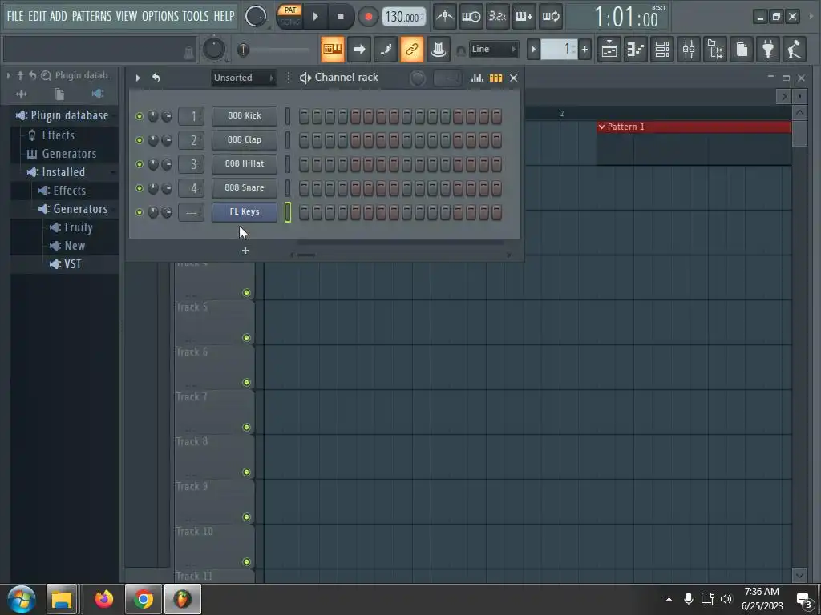
Task: Click the tempo 130.000 display
Action: click(404, 17)
